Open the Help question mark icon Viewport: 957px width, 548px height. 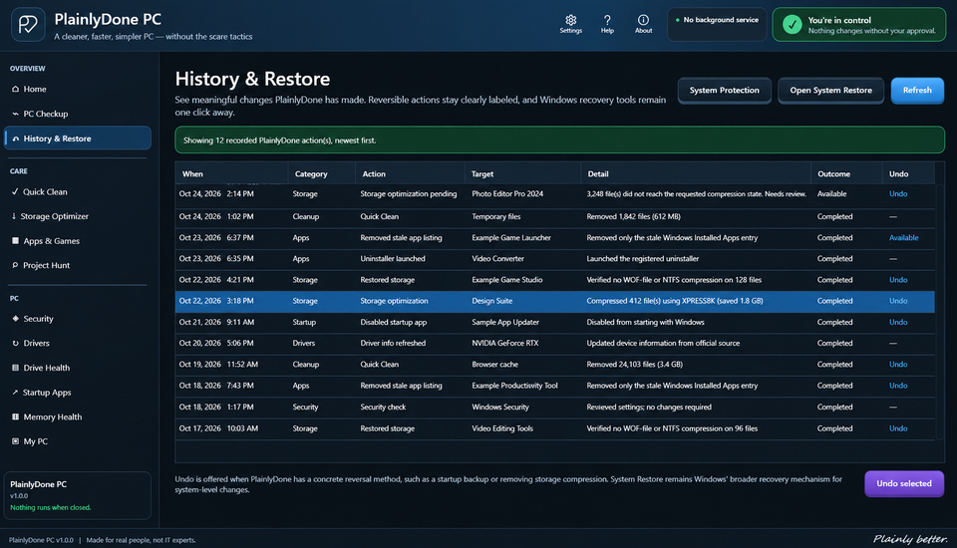click(x=607, y=20)
